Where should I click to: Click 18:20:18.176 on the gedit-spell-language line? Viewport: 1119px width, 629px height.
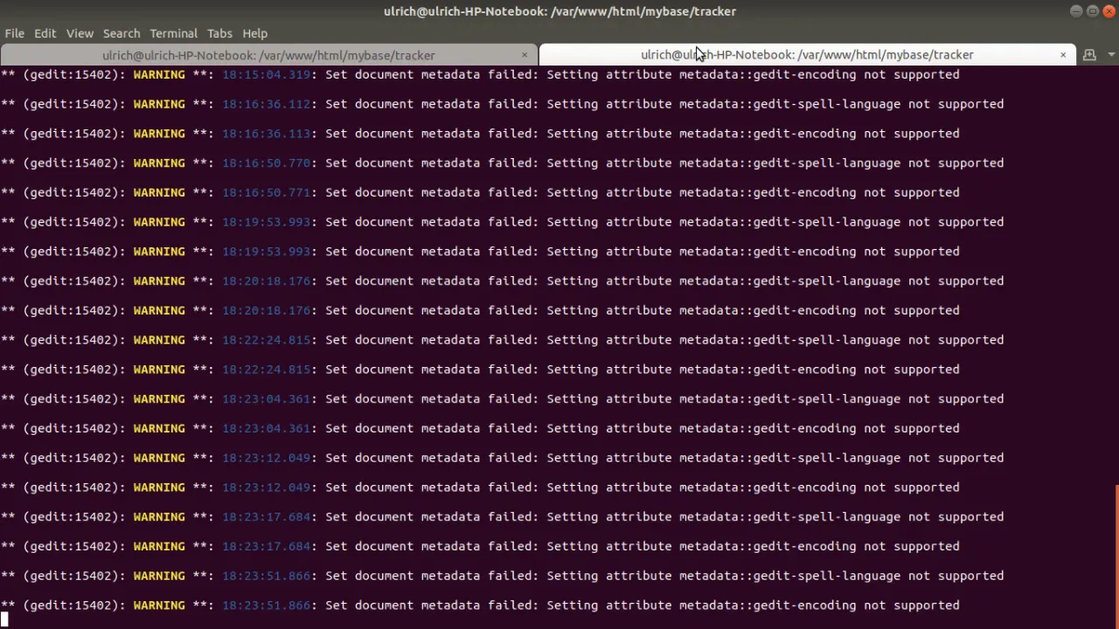point(267,280)
